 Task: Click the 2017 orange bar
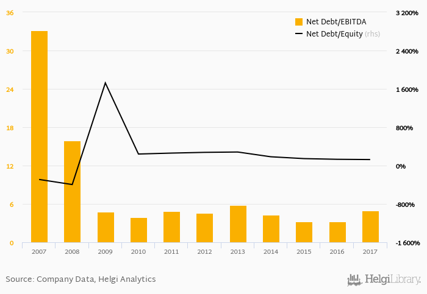(370, 226)
